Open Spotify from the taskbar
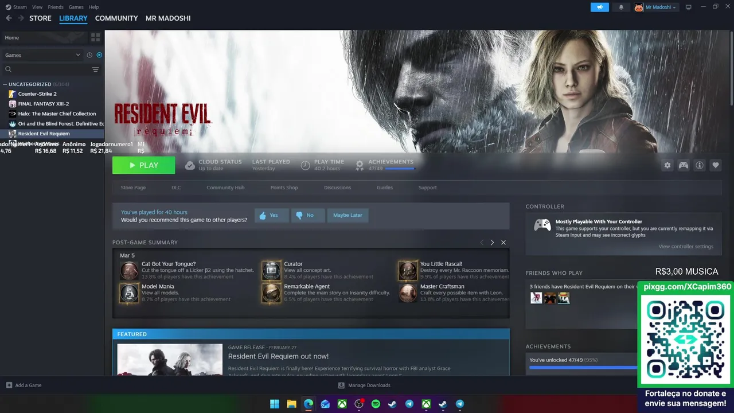 (376, 404)
